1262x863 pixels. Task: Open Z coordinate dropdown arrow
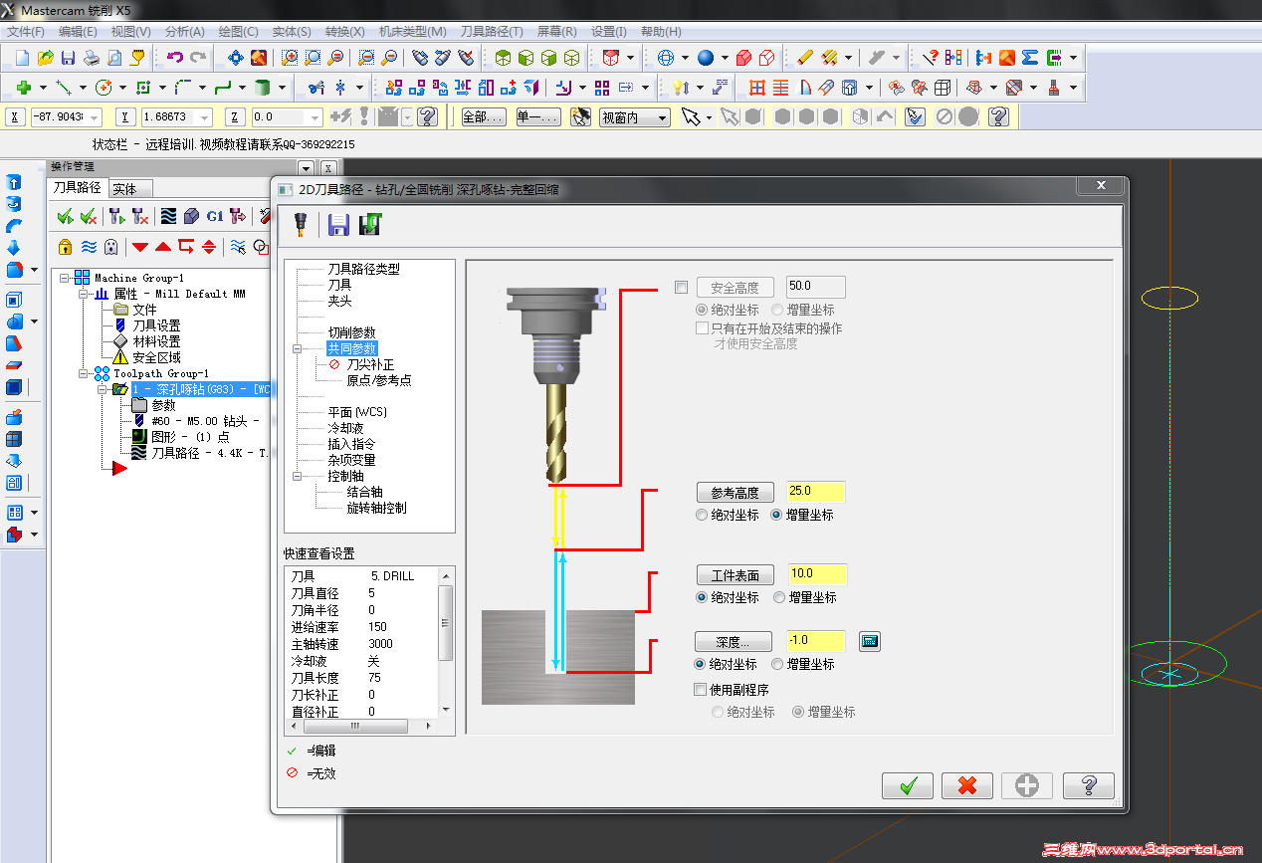click(x=315, y=117)
